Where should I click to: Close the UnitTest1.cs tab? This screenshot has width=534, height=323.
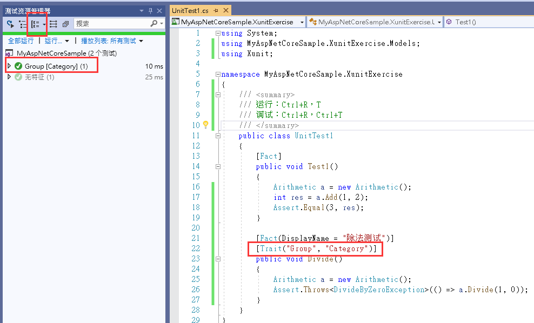[x=225, y=11]
